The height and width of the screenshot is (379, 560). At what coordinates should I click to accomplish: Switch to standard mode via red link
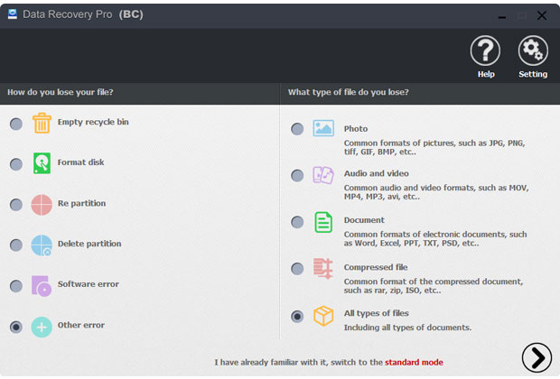tap(414, 362)
